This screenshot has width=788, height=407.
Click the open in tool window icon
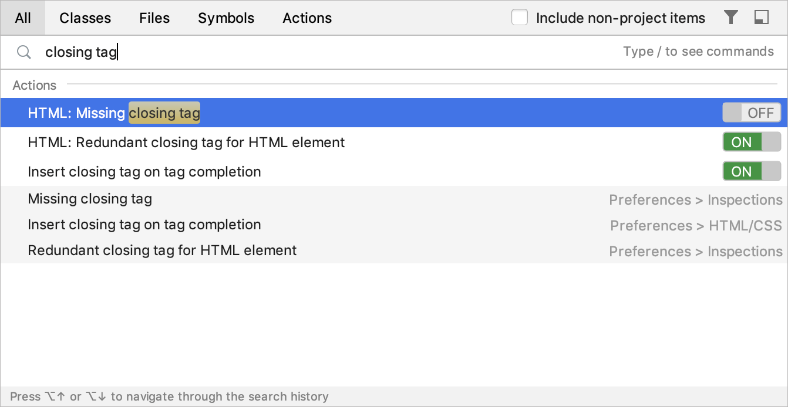[762, 18]
